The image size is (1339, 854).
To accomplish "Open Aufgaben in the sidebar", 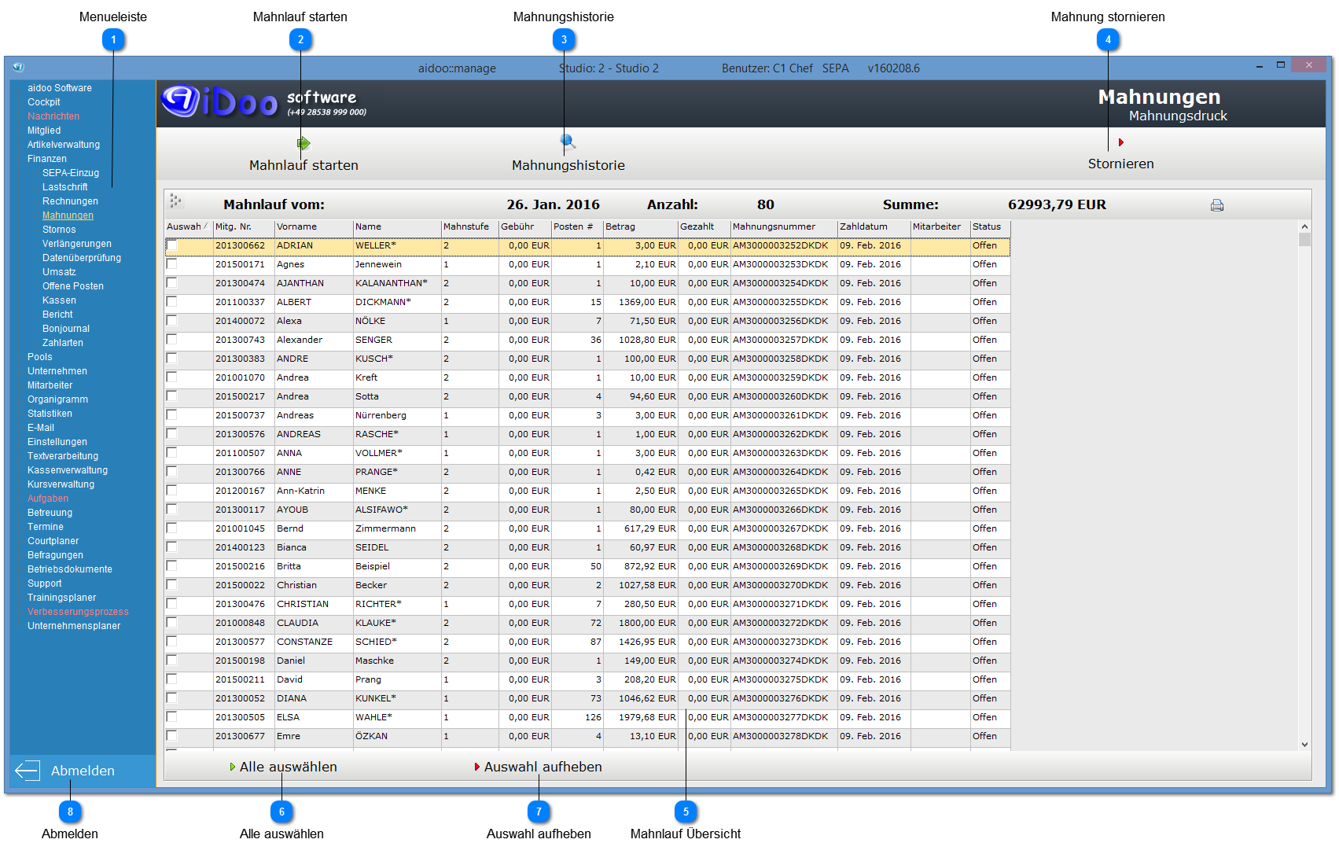I will [48, 499].
